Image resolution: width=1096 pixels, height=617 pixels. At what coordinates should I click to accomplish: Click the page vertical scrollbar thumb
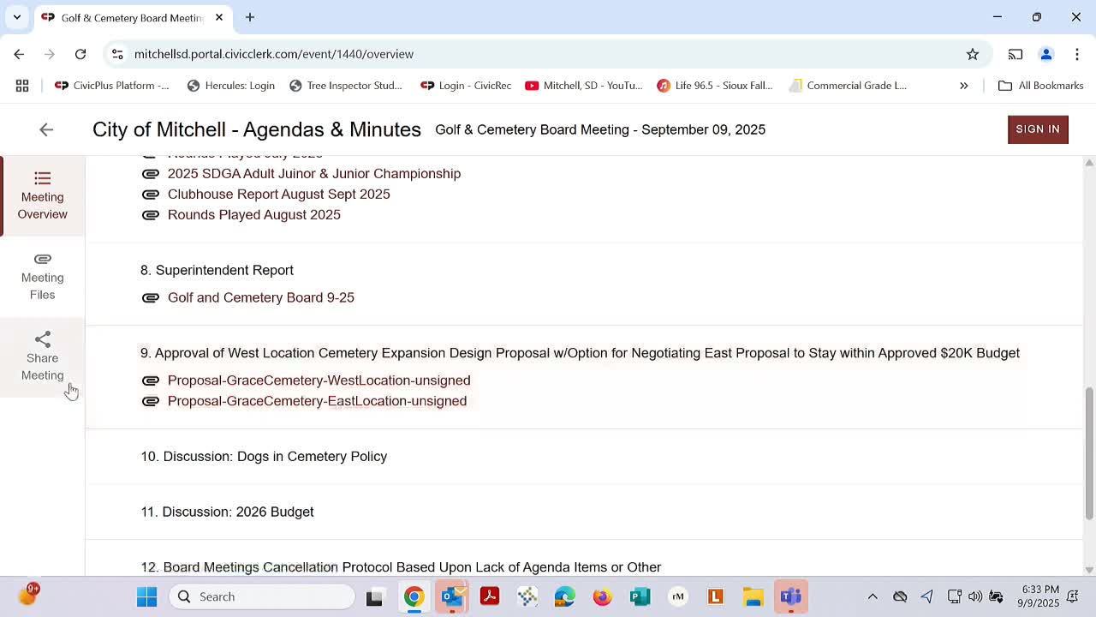pos(1089,452)
